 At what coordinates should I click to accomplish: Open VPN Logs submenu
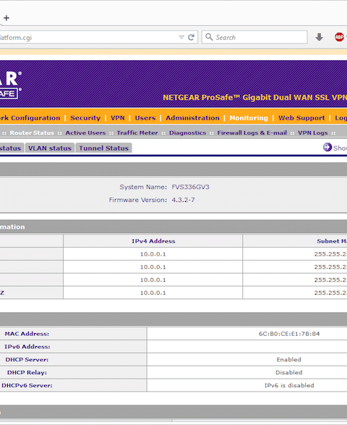(312, 132)
